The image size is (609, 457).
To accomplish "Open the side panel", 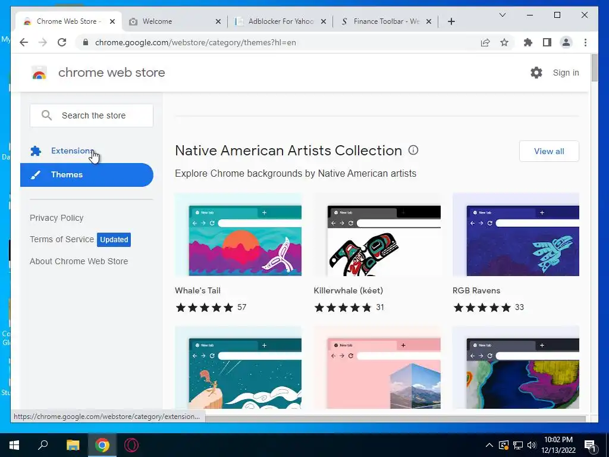I will (x=547, y=42).
